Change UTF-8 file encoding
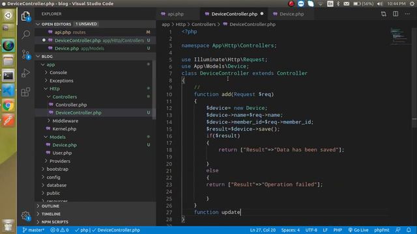 [311, 230]
